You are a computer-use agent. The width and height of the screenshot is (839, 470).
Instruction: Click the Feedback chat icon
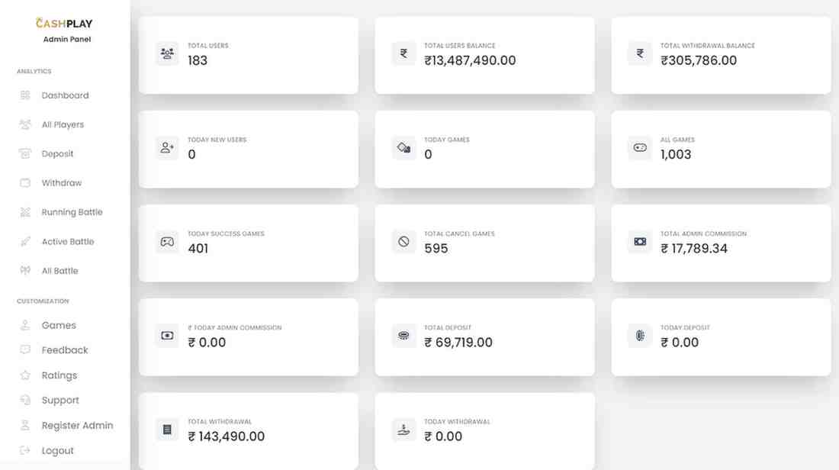[x=25, y=349]
